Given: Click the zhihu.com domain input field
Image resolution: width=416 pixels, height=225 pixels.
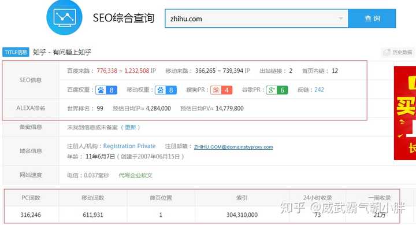Looking at the screenshot, I should click(x=257, y=19).
